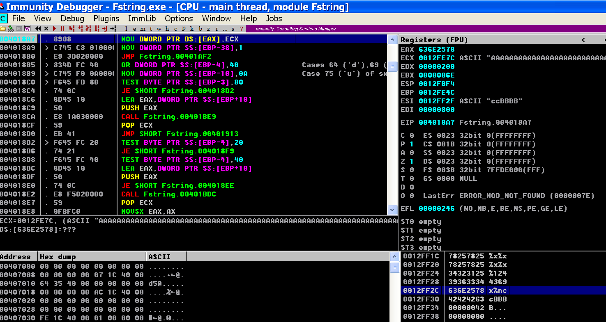Select EAX register value 636E2578

click(x=436, y=49)
